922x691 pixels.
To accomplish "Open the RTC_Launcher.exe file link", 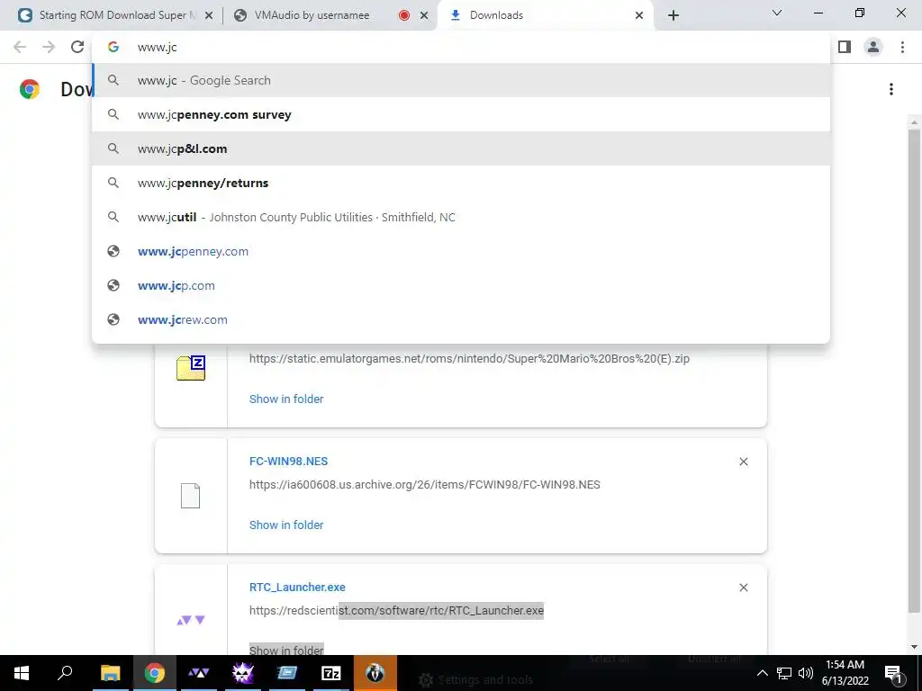I will click(x=297, y=587).
